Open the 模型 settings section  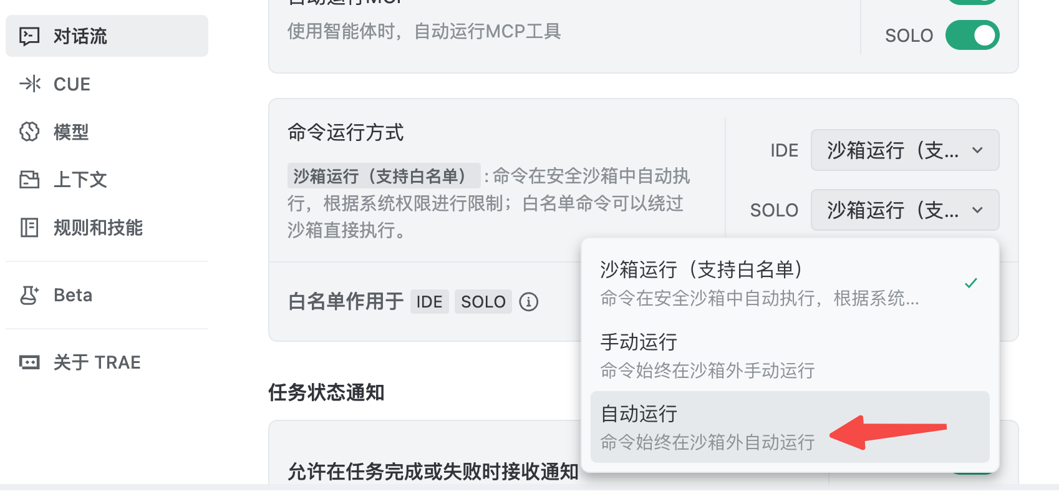point(71,132)
